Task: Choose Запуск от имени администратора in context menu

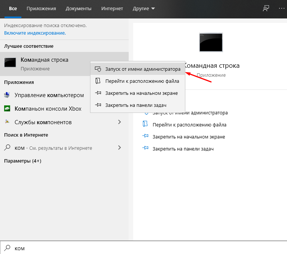Action: click(x=138, y=69)
